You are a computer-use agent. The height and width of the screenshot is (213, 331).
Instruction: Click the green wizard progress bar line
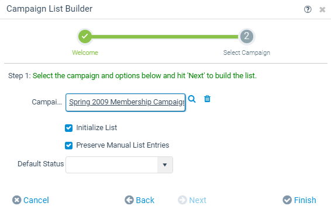[x=165, y=37]
